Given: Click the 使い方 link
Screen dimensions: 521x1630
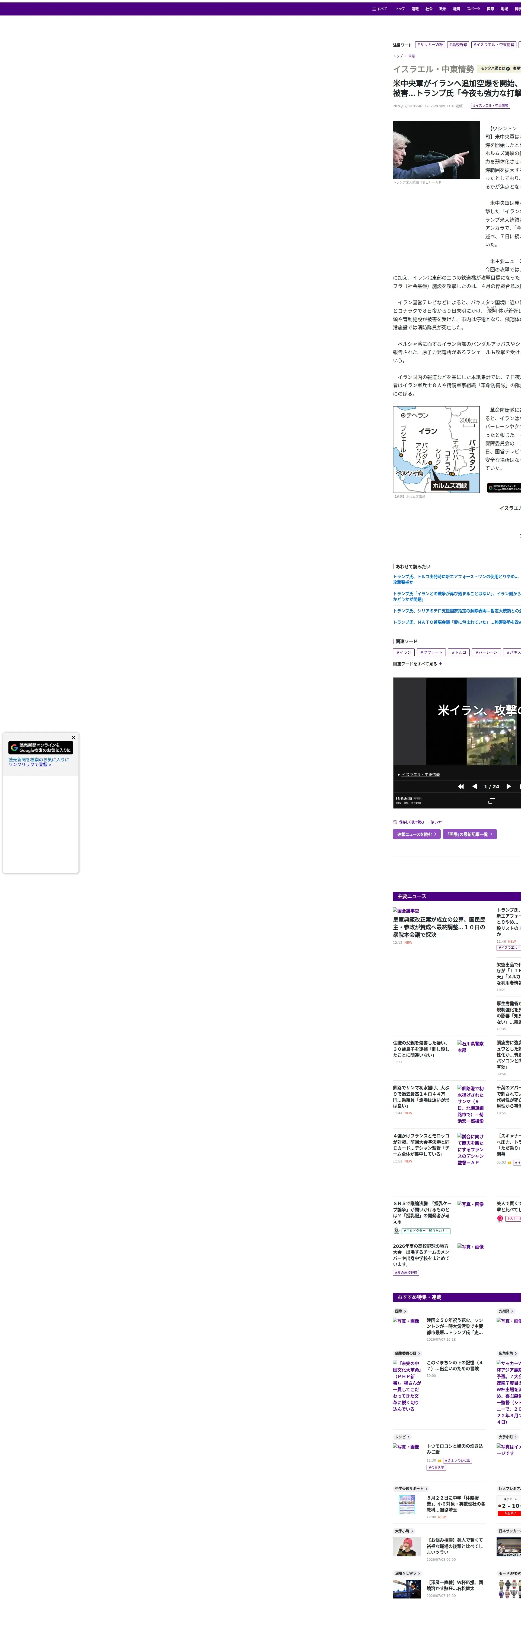Looking at the screenshot, I should tap(436, 823).
